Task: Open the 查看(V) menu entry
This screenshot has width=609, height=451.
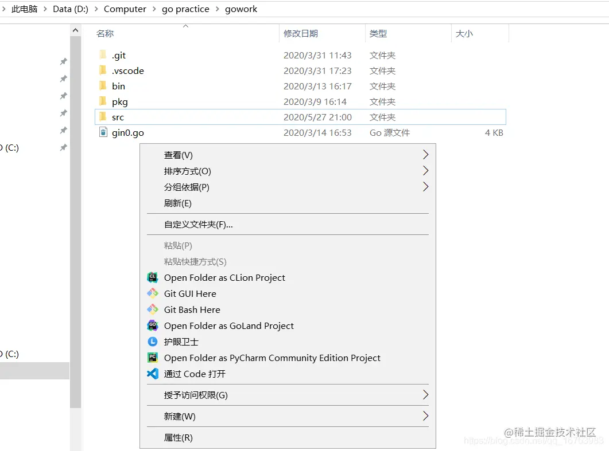Action: pyautogui.click(x=288, y=155)
